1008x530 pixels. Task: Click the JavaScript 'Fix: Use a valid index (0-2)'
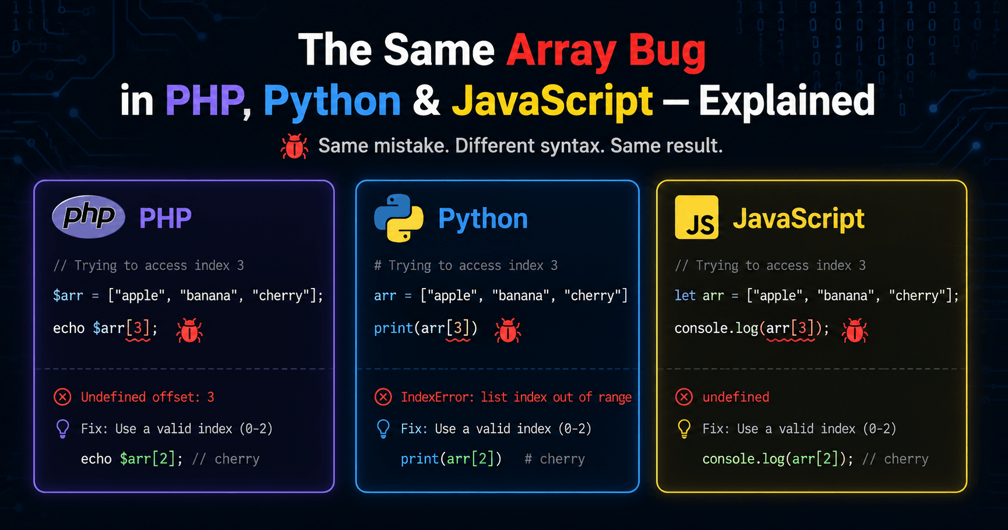799,429
